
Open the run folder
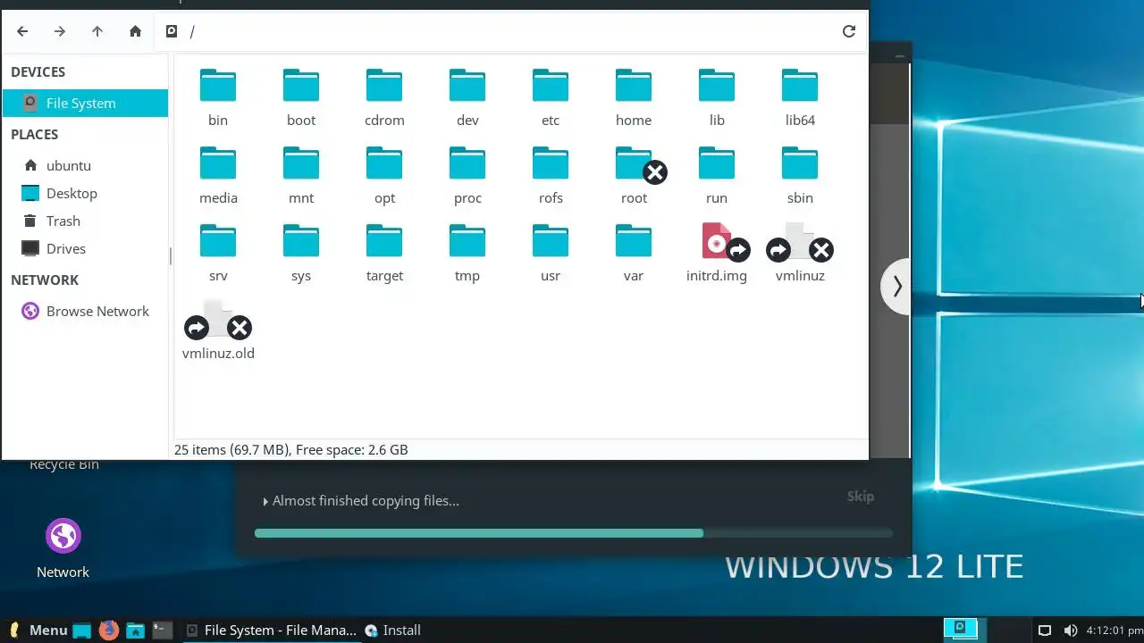717,176
